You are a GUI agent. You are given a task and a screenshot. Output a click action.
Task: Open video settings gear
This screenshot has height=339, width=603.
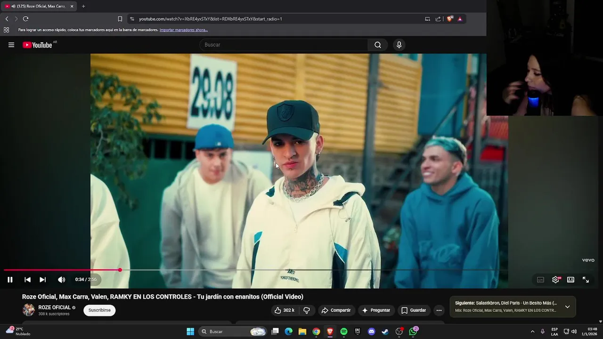pos(556,280)
